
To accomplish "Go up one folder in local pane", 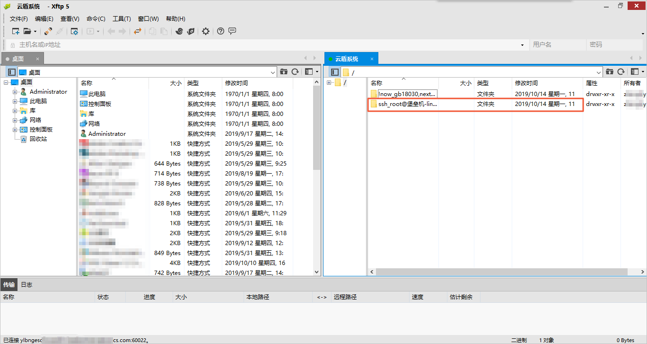I will [284, 72].
